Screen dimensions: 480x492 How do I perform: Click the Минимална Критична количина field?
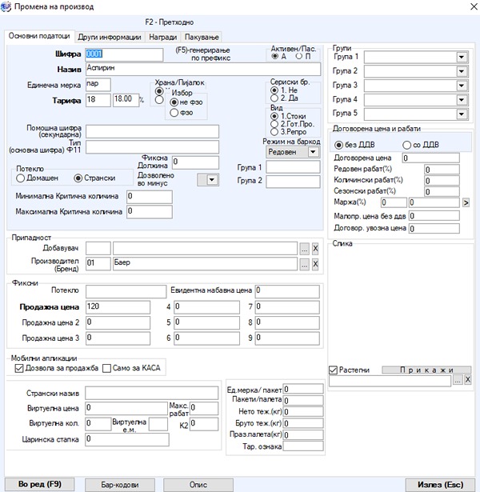click(150, 197)
